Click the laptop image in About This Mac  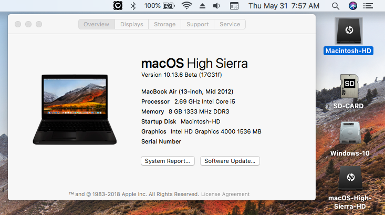coord(75,109)
